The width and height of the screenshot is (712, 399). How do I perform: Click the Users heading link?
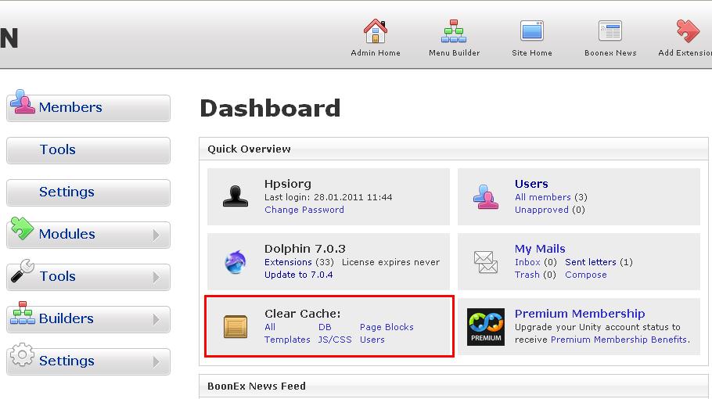[531, 184]
